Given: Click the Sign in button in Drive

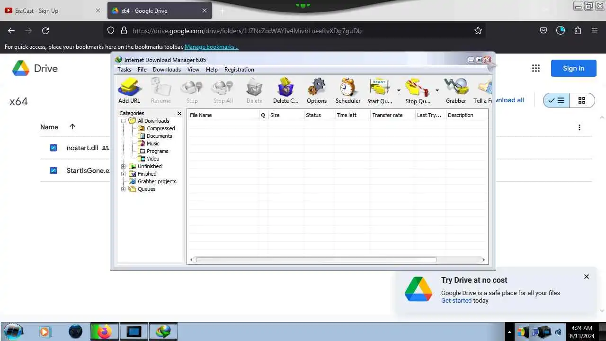Looking at the screenshot, I should pos(573,68).
